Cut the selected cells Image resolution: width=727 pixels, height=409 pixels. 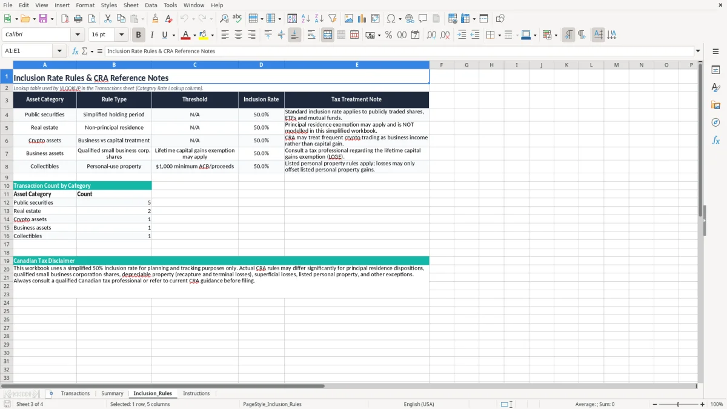(x=108, y=19)
